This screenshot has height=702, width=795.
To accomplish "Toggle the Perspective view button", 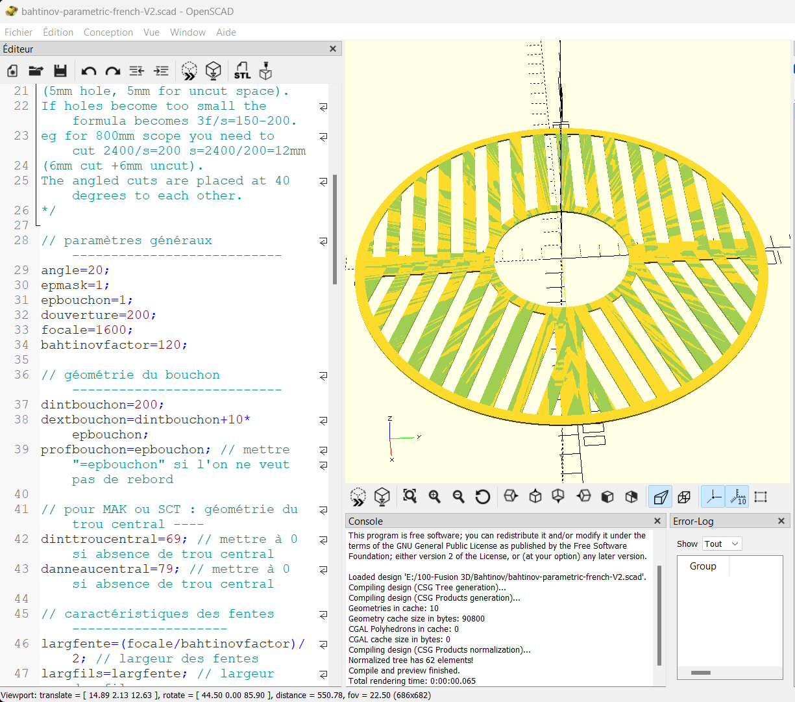I will (x=661, y=497).
